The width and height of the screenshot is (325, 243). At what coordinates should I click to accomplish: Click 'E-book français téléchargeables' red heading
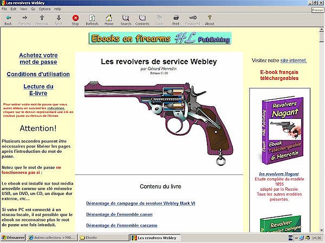tap(279, 75)
